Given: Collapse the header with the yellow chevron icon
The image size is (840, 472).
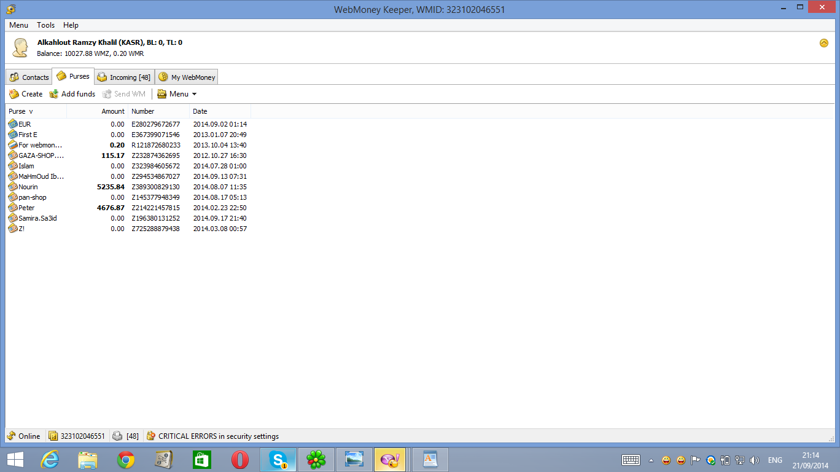Looking at the screenshot, I should [824, 43].
